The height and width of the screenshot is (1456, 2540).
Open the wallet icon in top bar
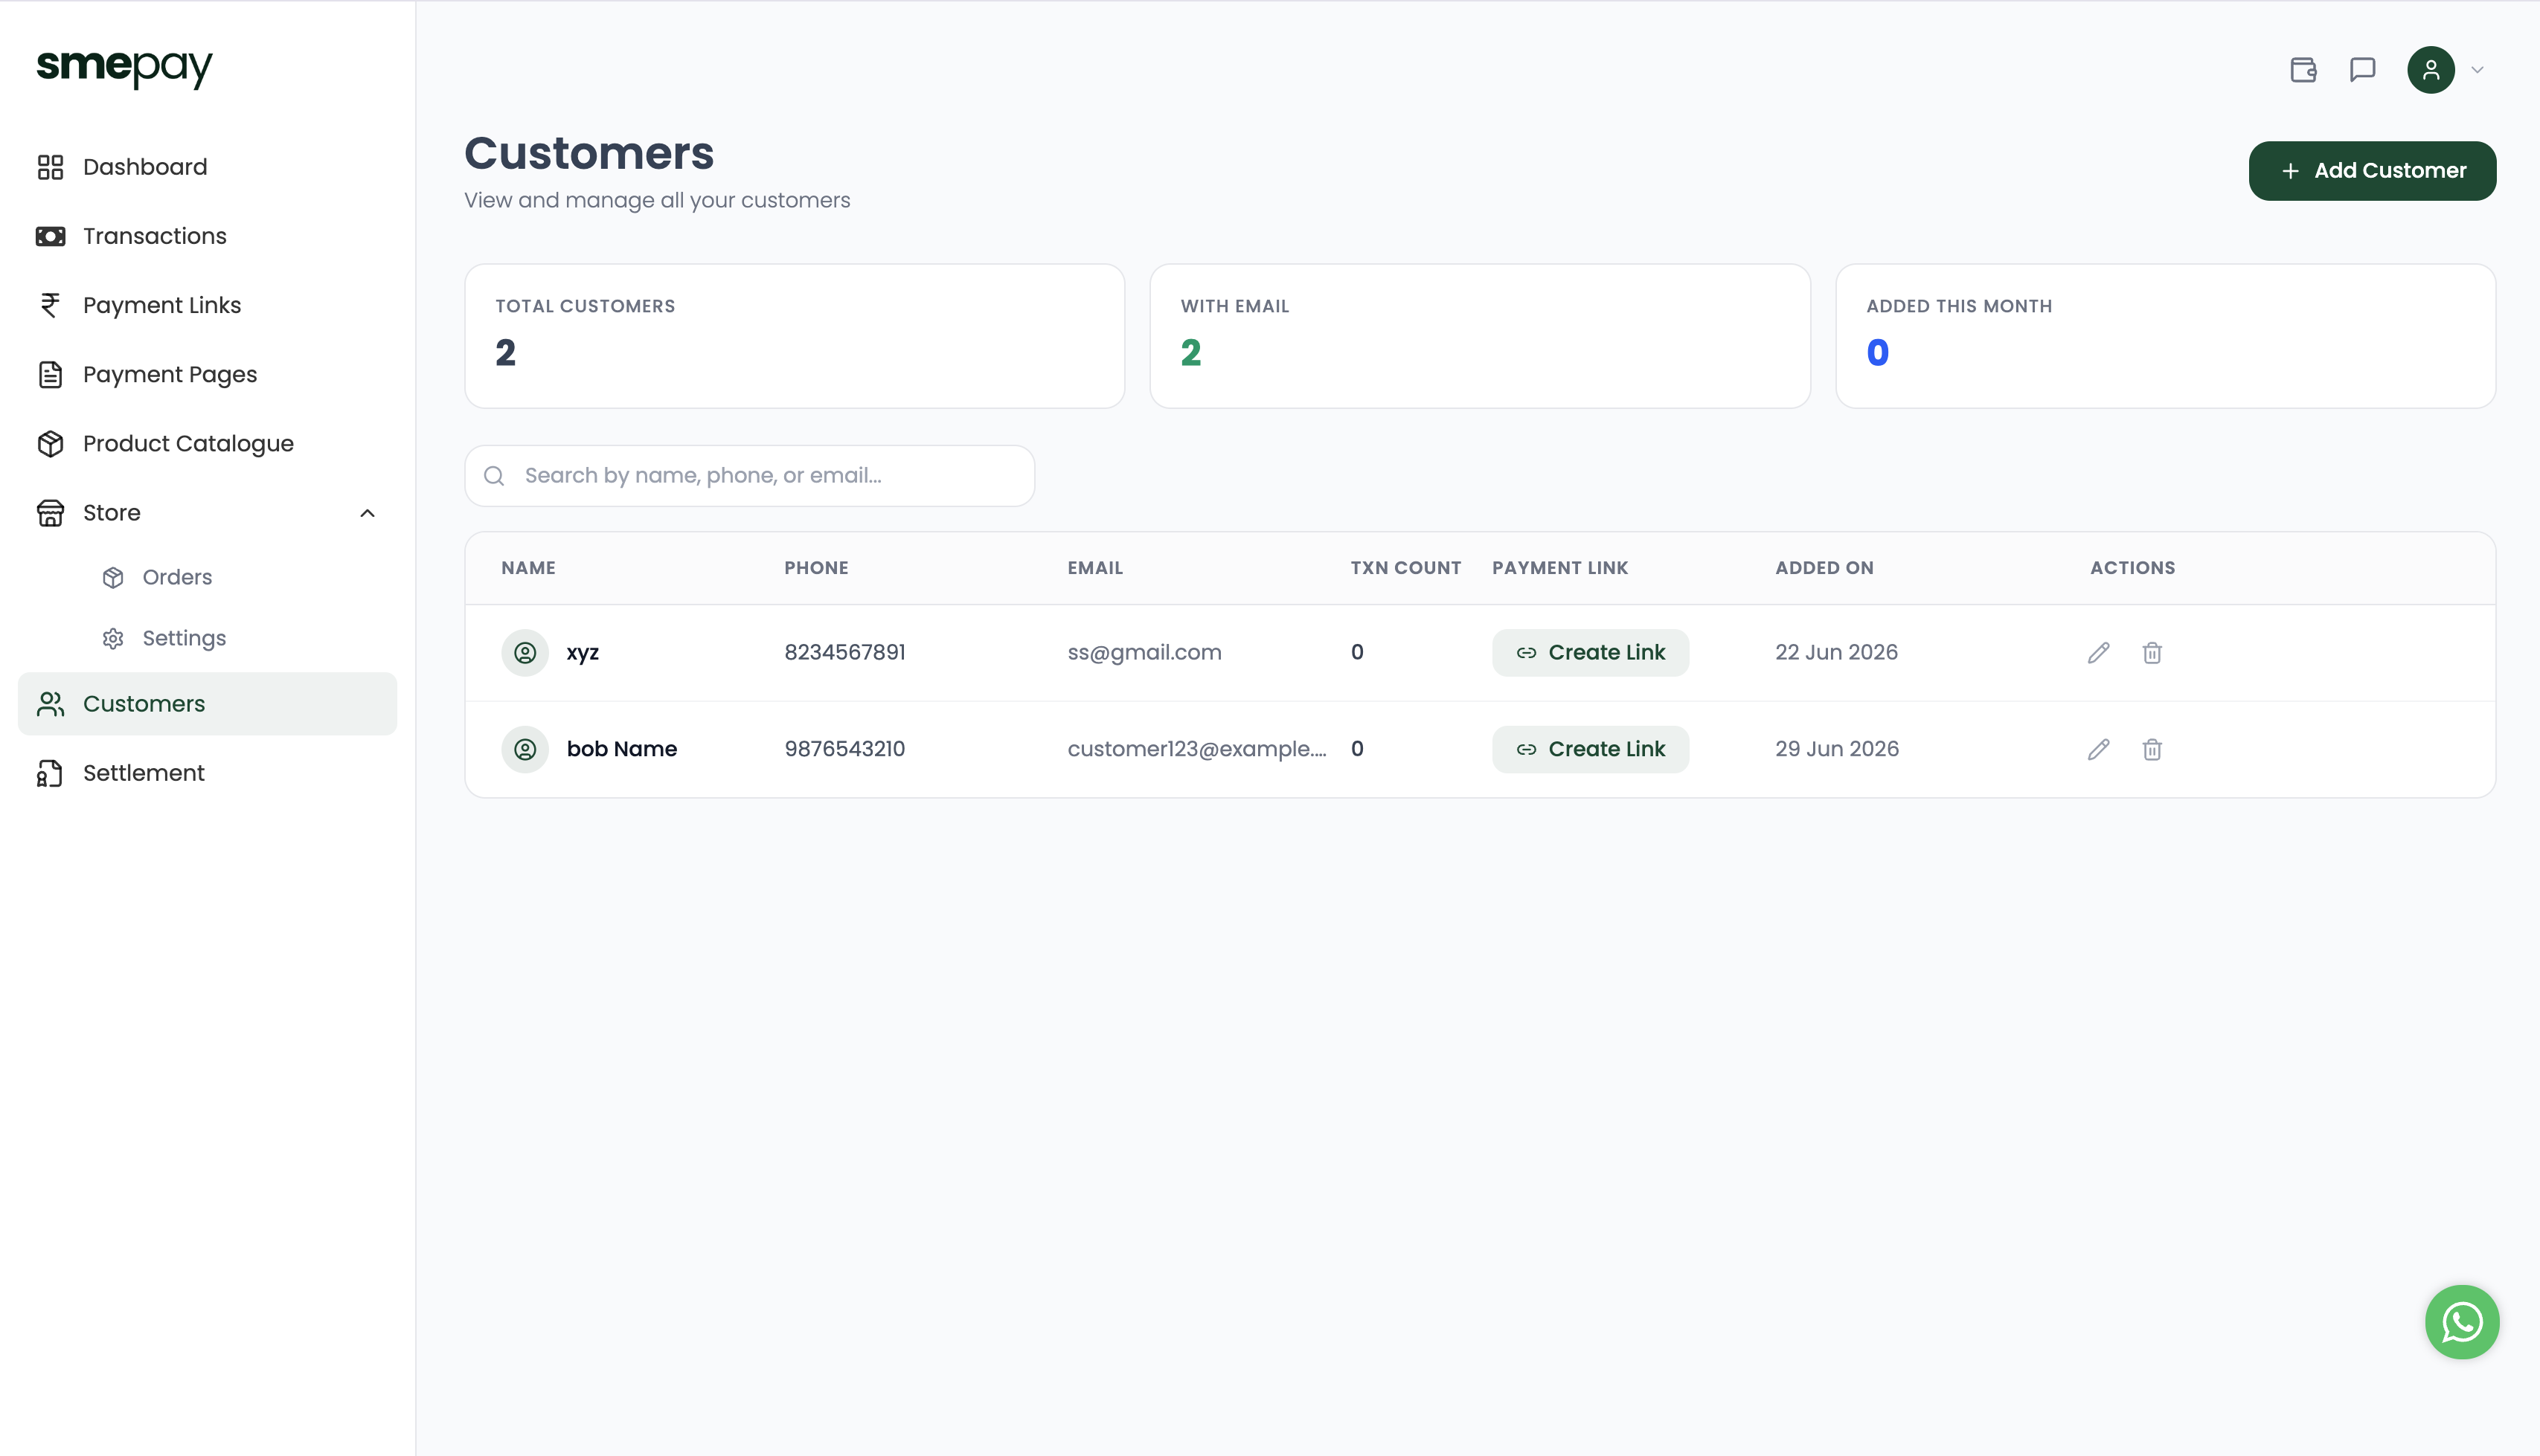pyautogui.click(x=2303, y=70)
